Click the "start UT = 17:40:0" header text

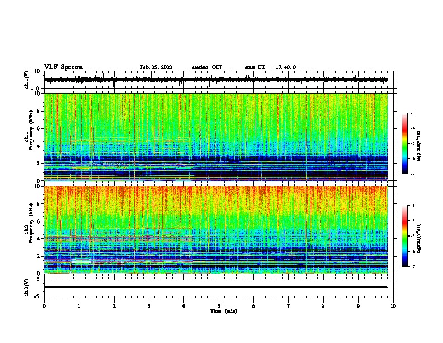(x=270, y=67)
